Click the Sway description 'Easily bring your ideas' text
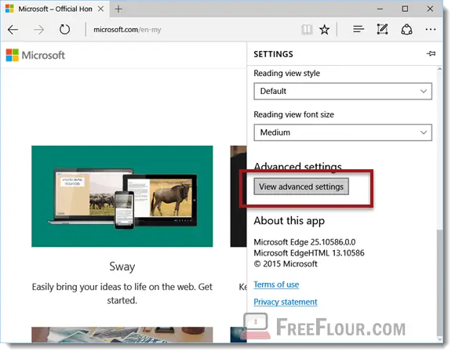 tap(122, 293)
